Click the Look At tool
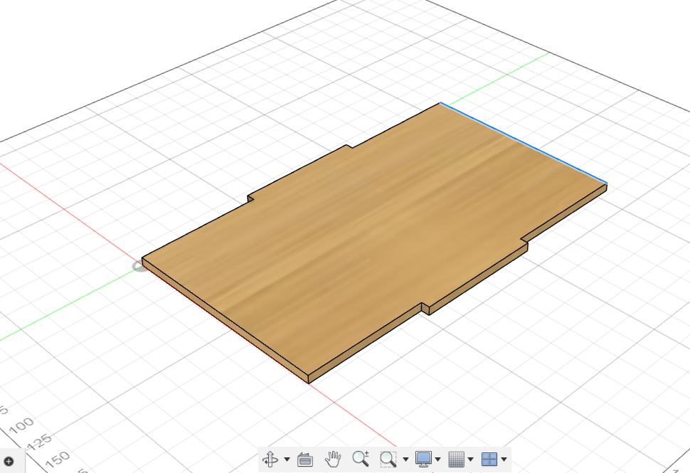The image size is (690, 473). [305, 459]
